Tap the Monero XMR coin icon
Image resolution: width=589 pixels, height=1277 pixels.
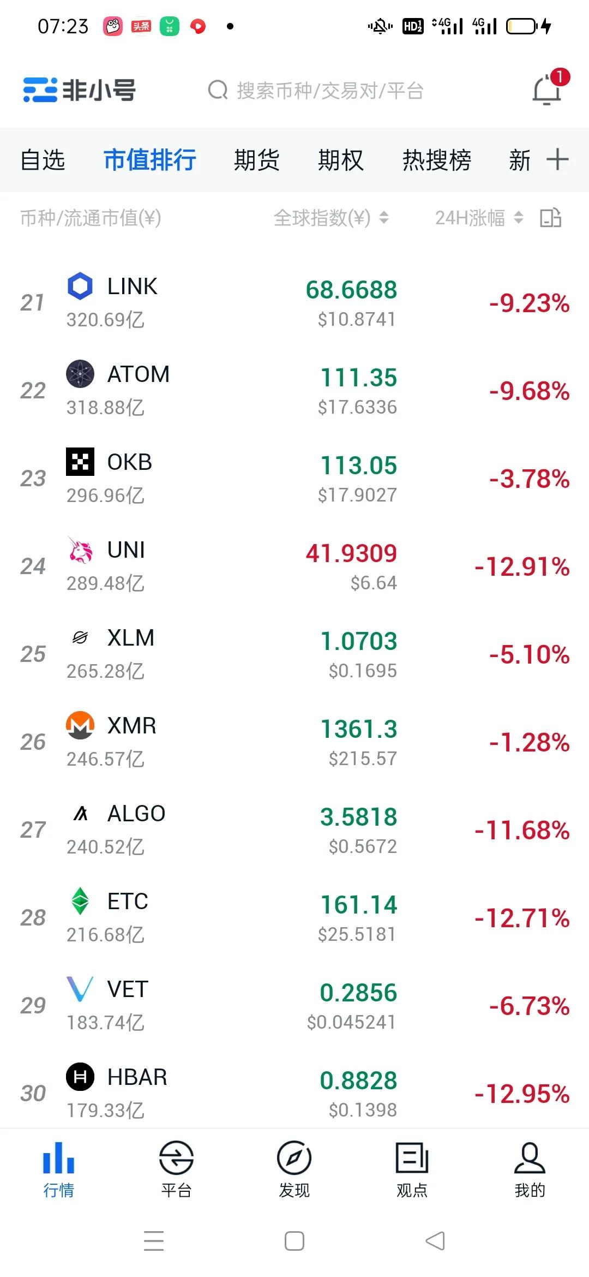[80, 725]
